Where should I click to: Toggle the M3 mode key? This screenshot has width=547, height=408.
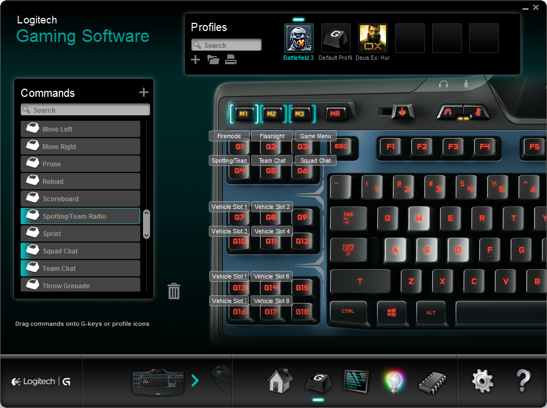(x=300, y=114)
